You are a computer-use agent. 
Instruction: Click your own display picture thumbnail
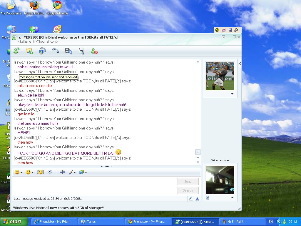(x=220, y=180)
